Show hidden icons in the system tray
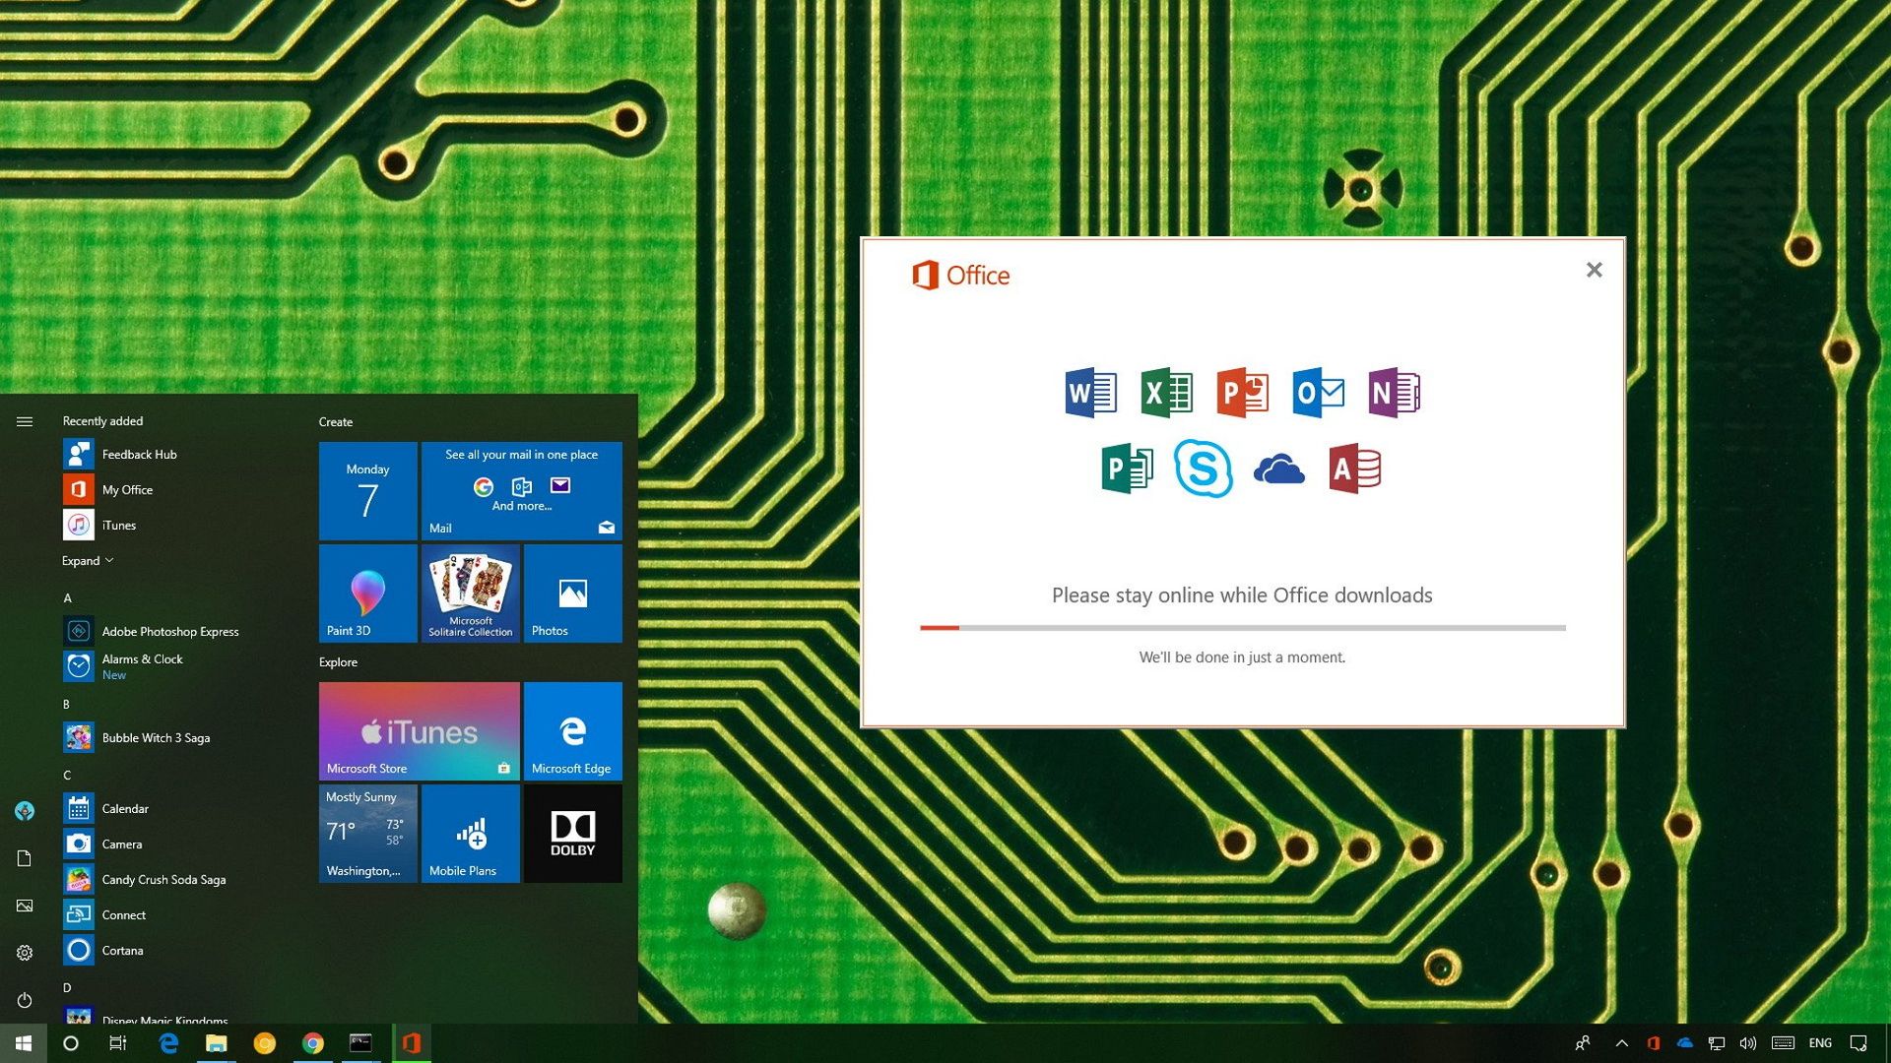Viewport: 1891px width, 1063px height. (1620, 1042)
